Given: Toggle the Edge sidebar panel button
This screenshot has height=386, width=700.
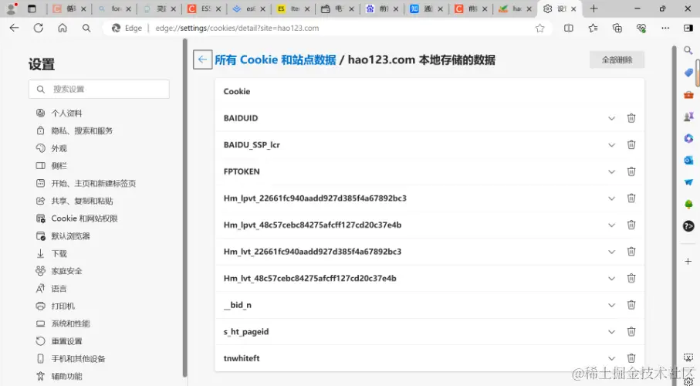Looking at the screenshot, I should point(688,28).
